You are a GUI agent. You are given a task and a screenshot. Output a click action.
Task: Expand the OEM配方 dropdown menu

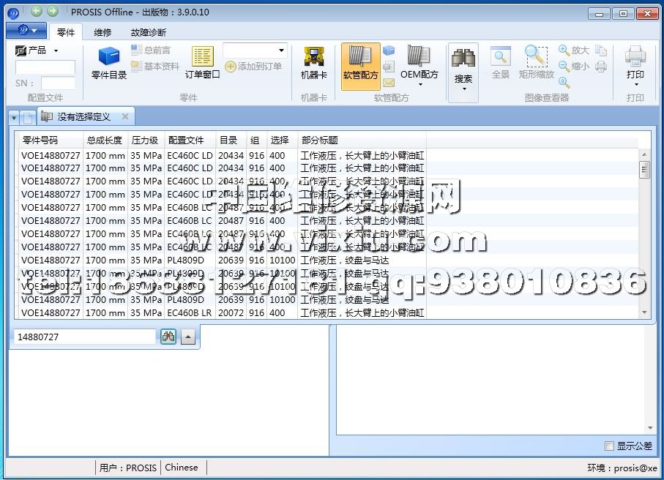[x=419, y=84]
